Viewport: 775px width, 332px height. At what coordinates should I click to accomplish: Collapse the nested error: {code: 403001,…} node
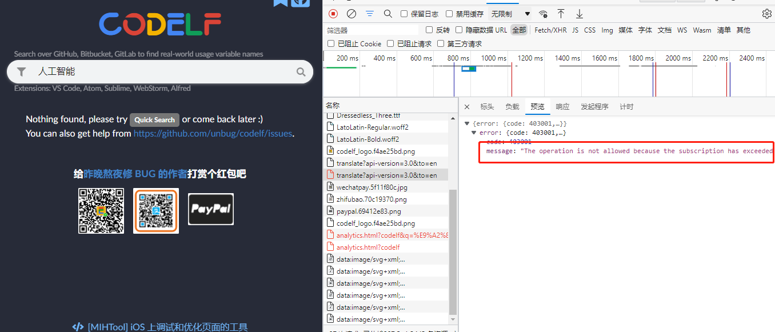click(x=474, y=133)
